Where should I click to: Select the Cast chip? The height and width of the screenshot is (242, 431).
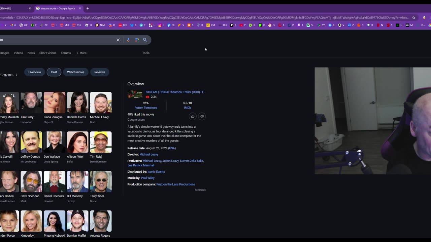pos(54,72)
